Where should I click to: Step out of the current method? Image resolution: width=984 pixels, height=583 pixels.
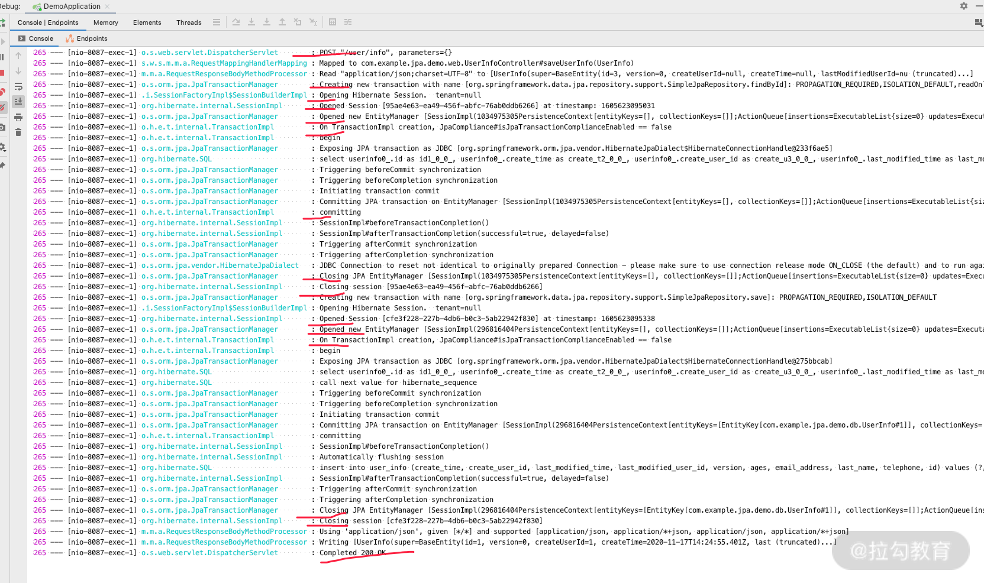(x=282, y=22)
